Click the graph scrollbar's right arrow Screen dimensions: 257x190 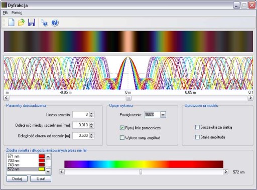pos(250,98)
